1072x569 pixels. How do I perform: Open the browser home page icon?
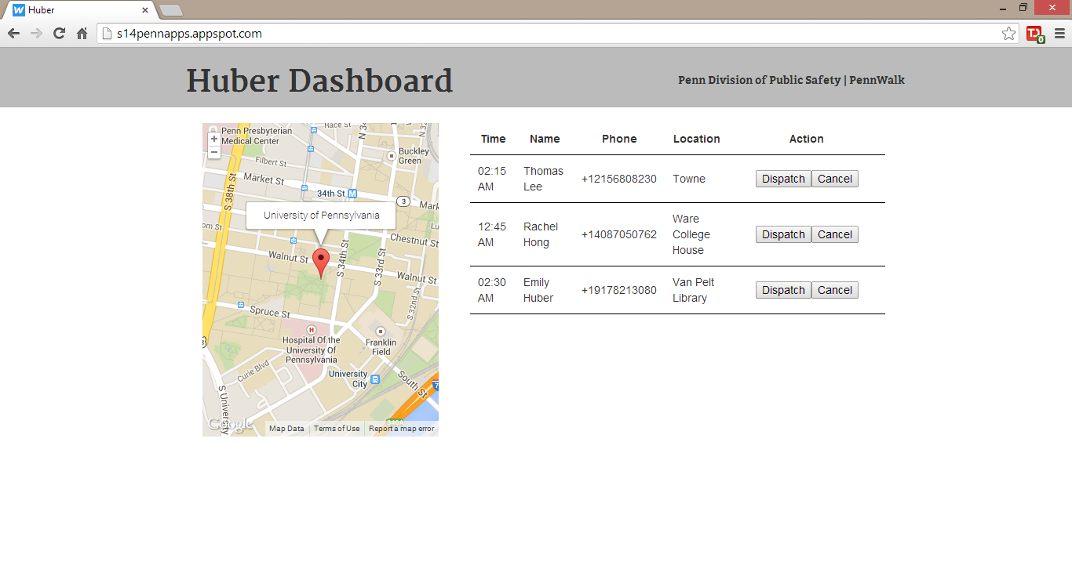coord(82,34)
